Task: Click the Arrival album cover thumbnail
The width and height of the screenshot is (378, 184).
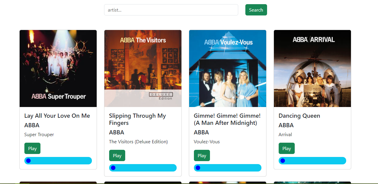Action: pos(312,68)
